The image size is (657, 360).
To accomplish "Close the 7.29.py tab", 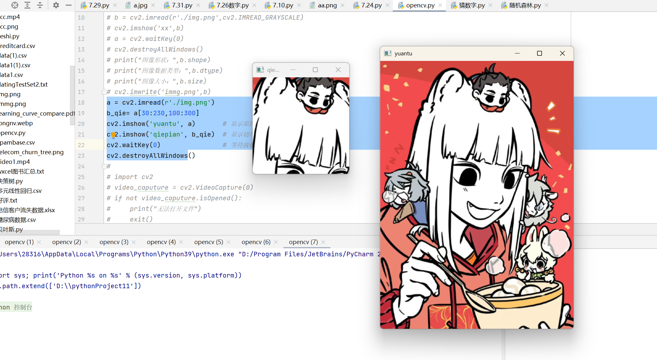I will pyautogui.click(x=115, y=5).
